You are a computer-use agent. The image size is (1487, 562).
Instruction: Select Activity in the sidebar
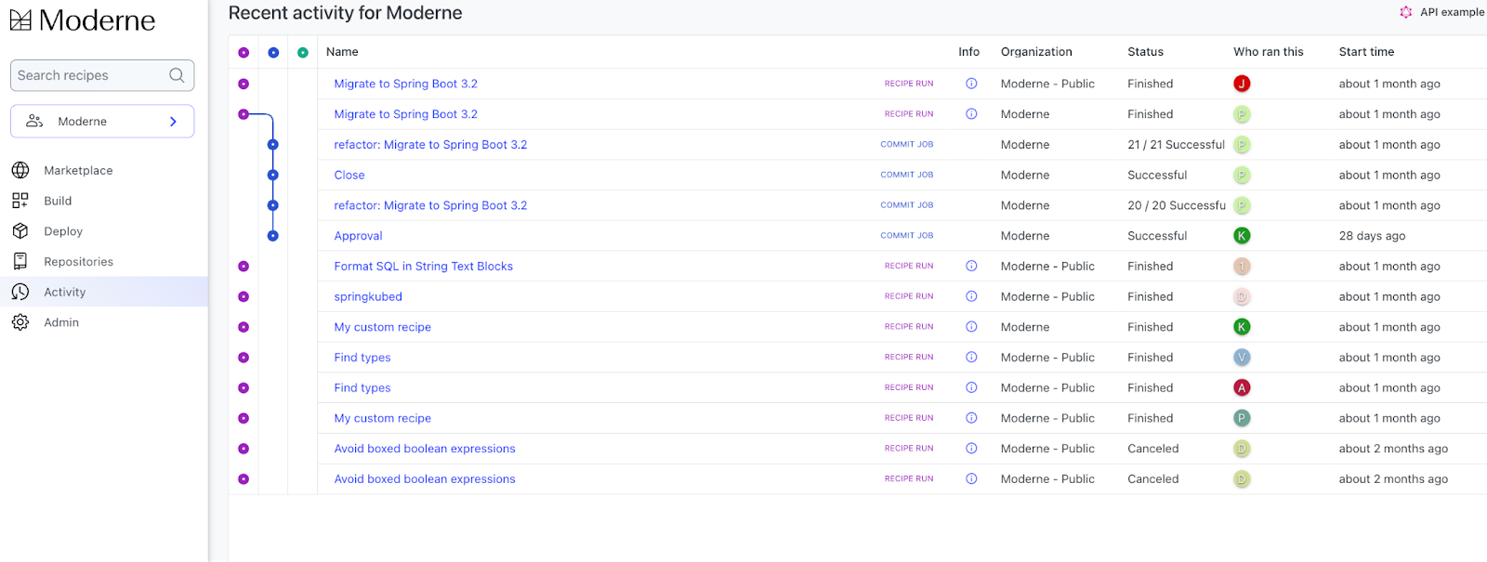tap(104, 292)
